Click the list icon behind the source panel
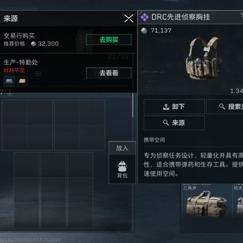This screenshot has width=243, height=243. pyautogui.click(x=38, y=74)
